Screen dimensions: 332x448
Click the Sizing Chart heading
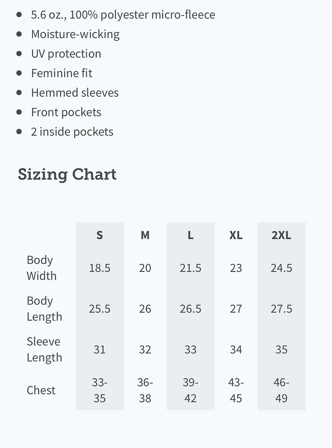point(67,174)
